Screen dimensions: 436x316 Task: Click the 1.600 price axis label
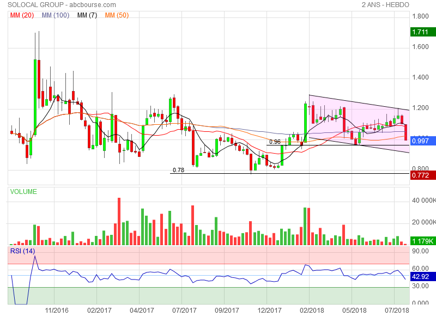pos(420,47)
